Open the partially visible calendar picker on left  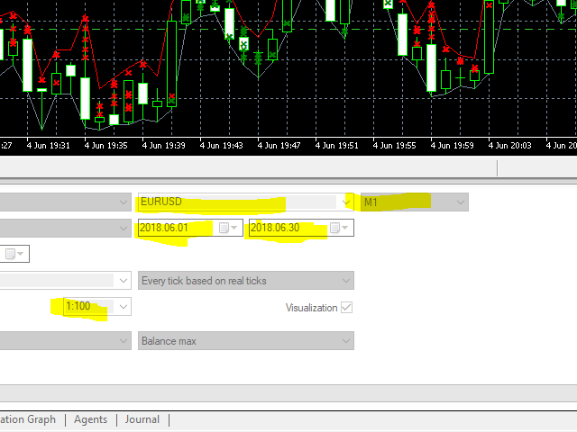click(14, 254)
